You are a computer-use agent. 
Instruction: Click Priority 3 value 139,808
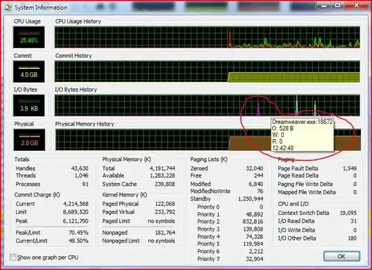click(253, 229)
